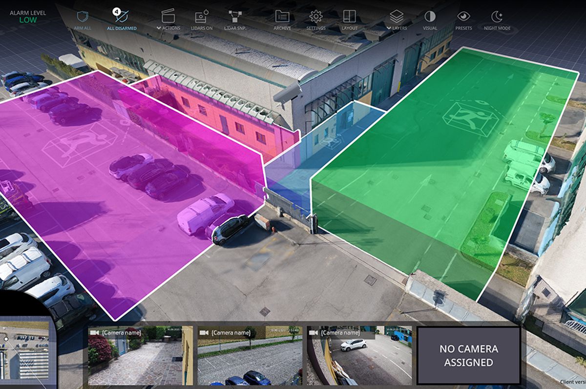This screenshot has width=586, height=389.
Task: Click the Visual contrast icon
Action: pos(430,17)
